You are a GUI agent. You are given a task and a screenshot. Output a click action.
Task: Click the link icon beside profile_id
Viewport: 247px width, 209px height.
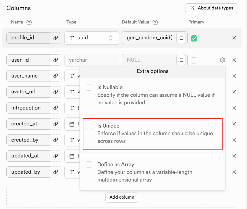tap(55, 38)
